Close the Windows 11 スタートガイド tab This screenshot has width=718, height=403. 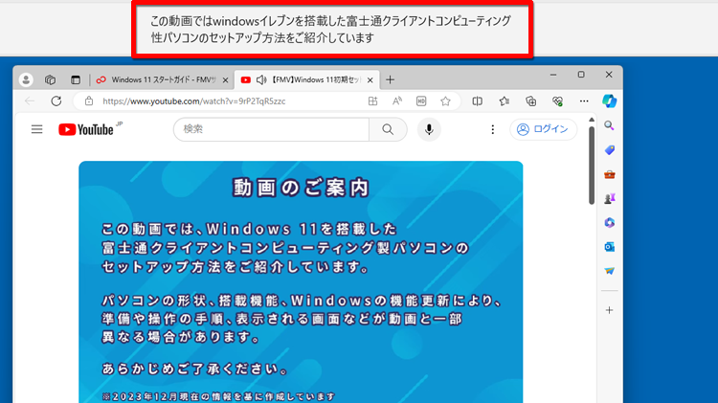[x=225, y=80]
